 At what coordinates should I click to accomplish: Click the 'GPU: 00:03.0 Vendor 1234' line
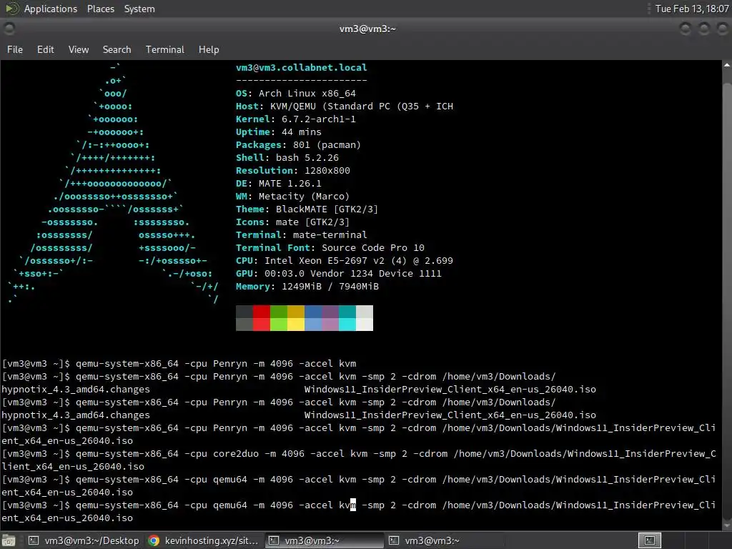tap(338, 274)
